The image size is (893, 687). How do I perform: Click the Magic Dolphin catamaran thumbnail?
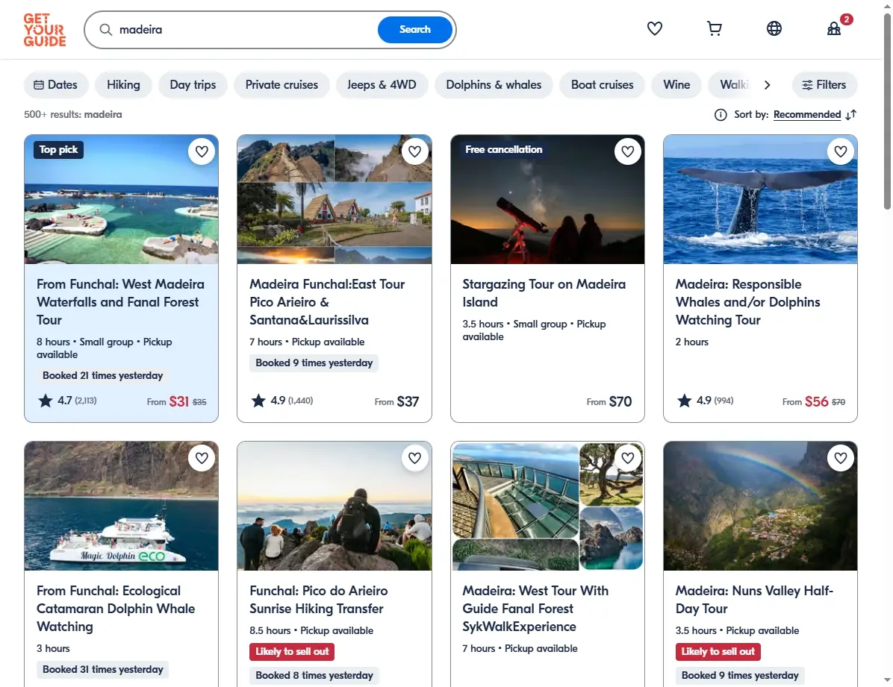click(x=121, y=506)
